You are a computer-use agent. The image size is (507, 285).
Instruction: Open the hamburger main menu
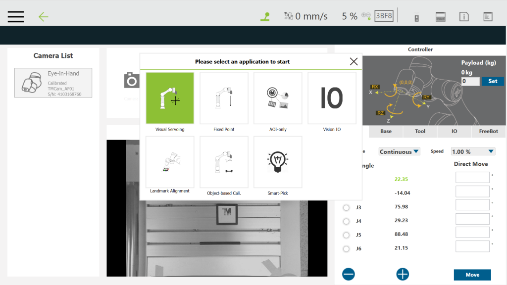click(x=16, y=16)
